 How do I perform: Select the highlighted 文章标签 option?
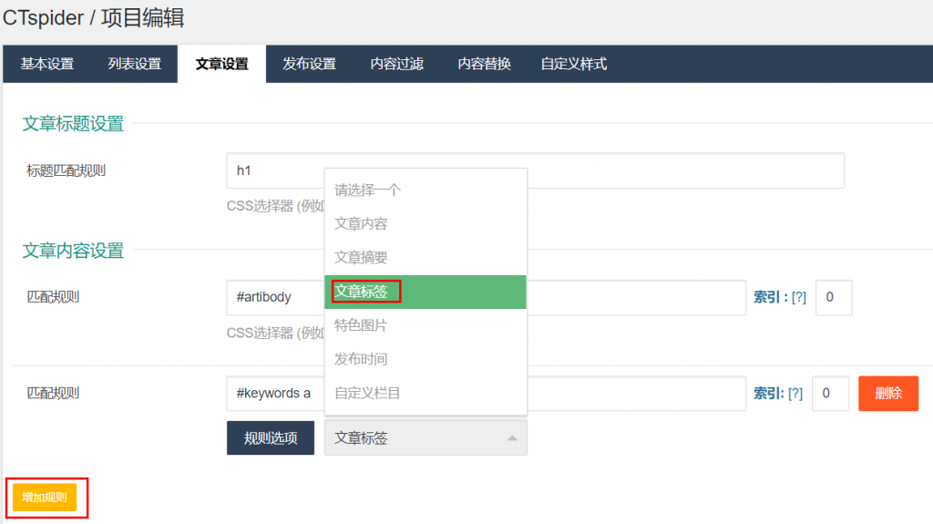[x=425, y=292]
